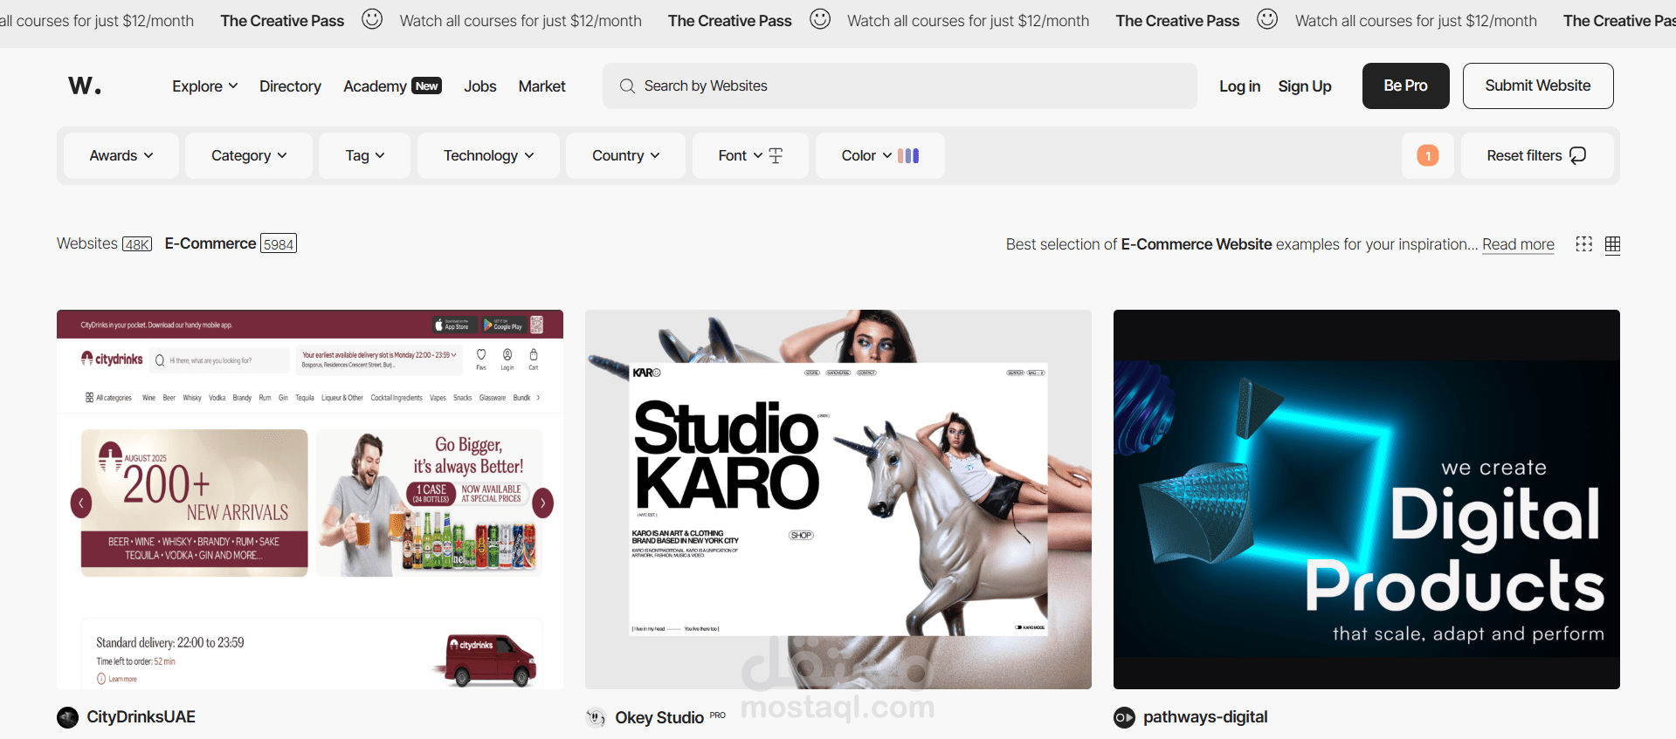This screenshot has height=739, width=1676.
Task: Open the Tag filter dropdown
Action: pos(364,155)
